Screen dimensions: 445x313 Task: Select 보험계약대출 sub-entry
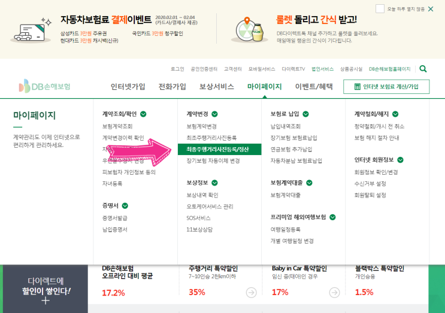(x=286, y=195)
